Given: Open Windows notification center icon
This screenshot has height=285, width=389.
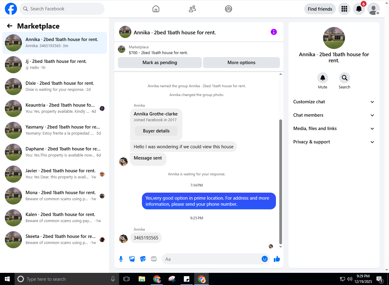Looking at the screenshot, I should tap(380, 279).
